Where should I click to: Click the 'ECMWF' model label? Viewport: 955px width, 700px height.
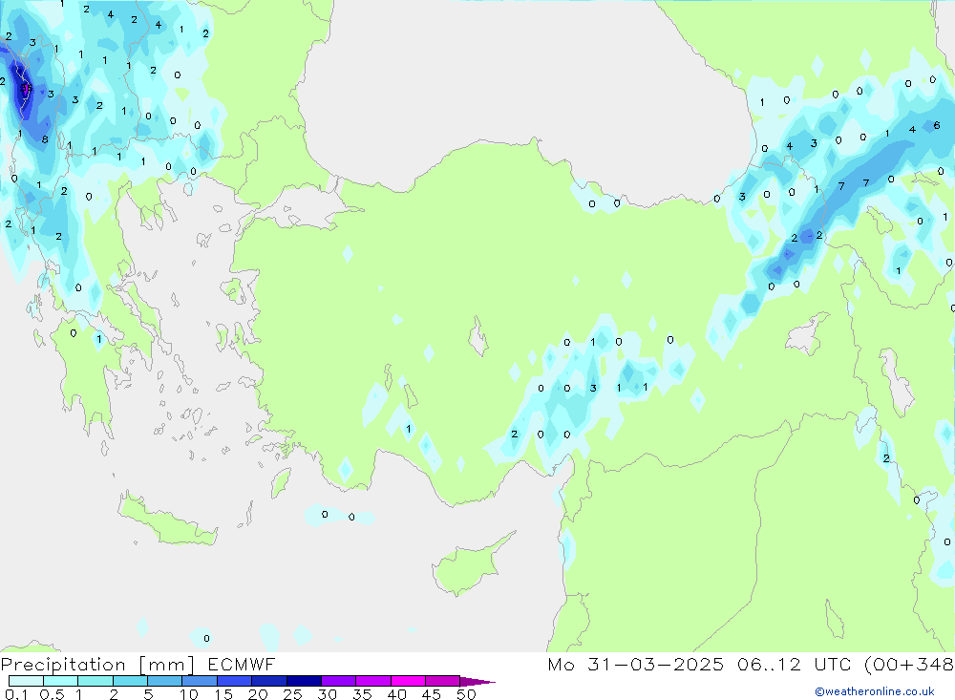pyautogui.click(x=242, y=664)
